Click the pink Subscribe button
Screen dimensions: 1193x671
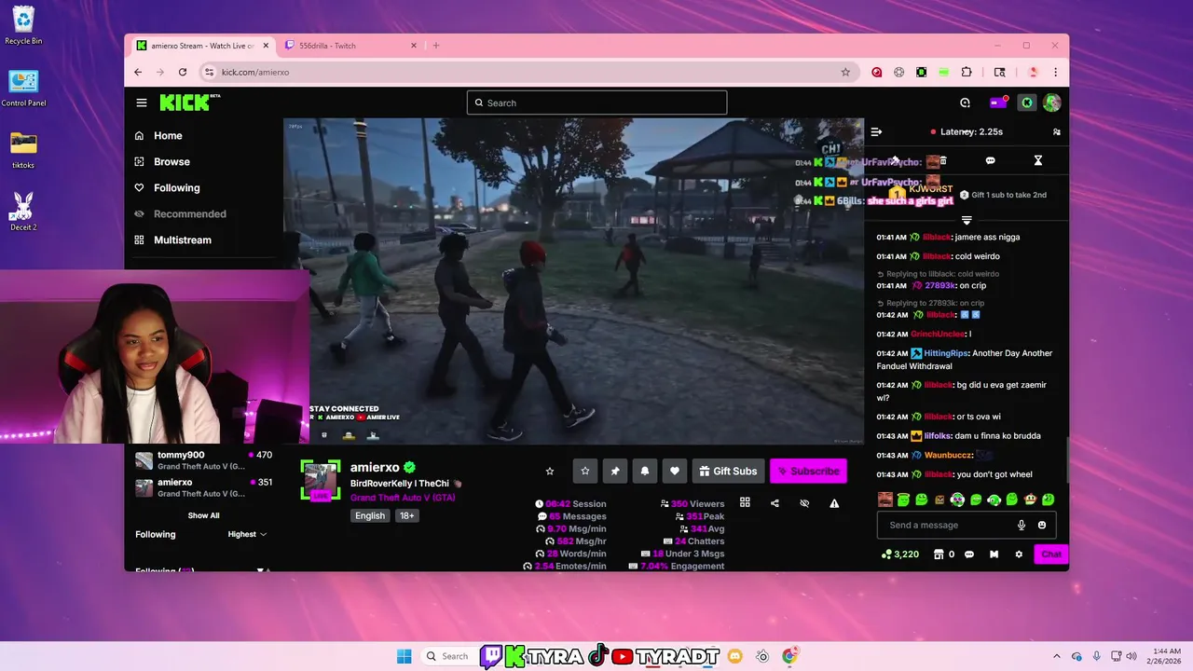pos(808,471)
